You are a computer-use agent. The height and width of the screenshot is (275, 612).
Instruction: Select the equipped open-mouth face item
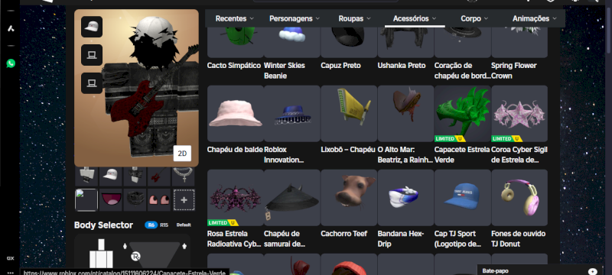click(x=111, y=200)
